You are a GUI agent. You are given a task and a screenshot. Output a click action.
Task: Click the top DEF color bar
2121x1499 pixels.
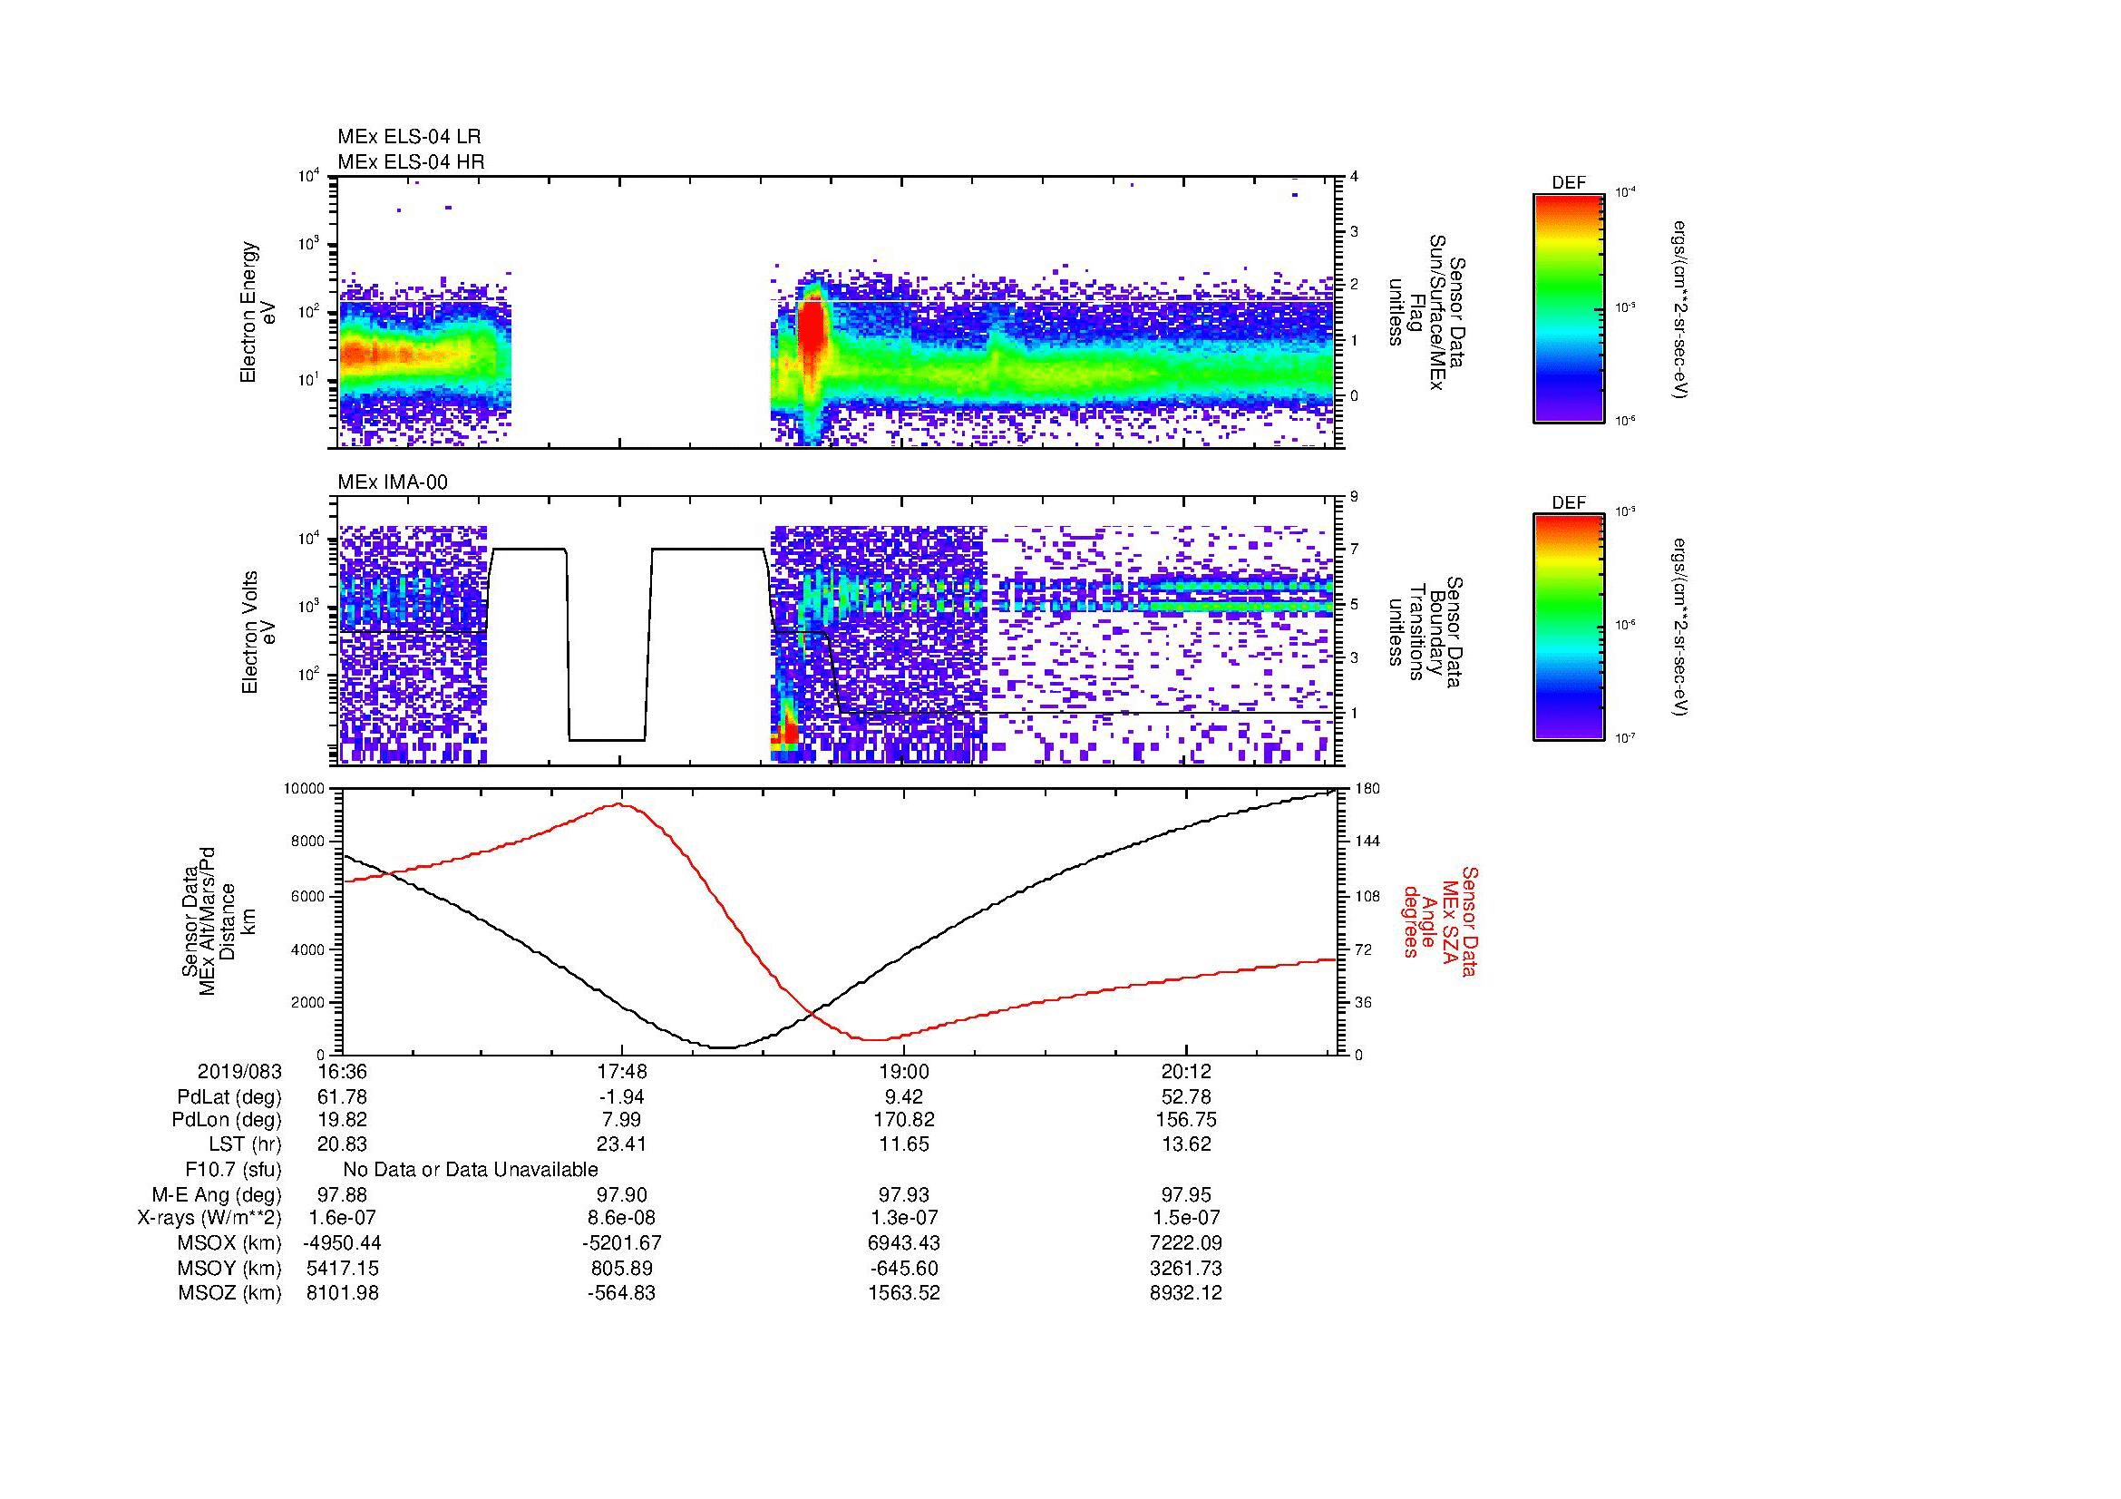pyautogui.click(x=1569, y=308)
